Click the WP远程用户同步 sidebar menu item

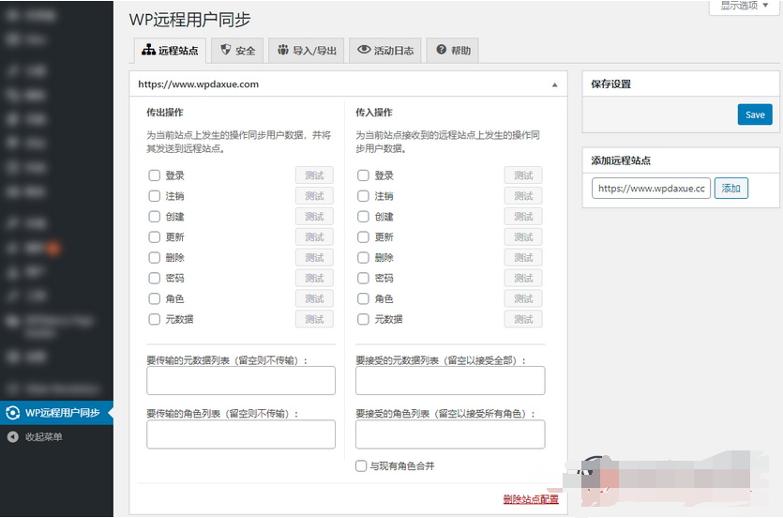57,413
